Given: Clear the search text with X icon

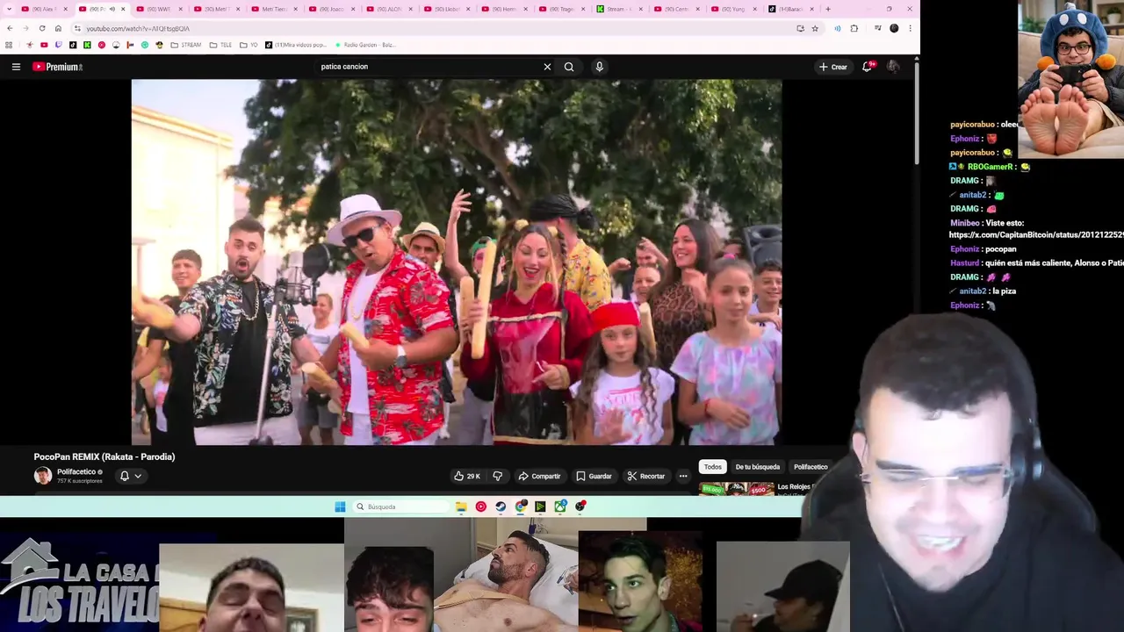Looking at the screenshot, I should point(547,67).
